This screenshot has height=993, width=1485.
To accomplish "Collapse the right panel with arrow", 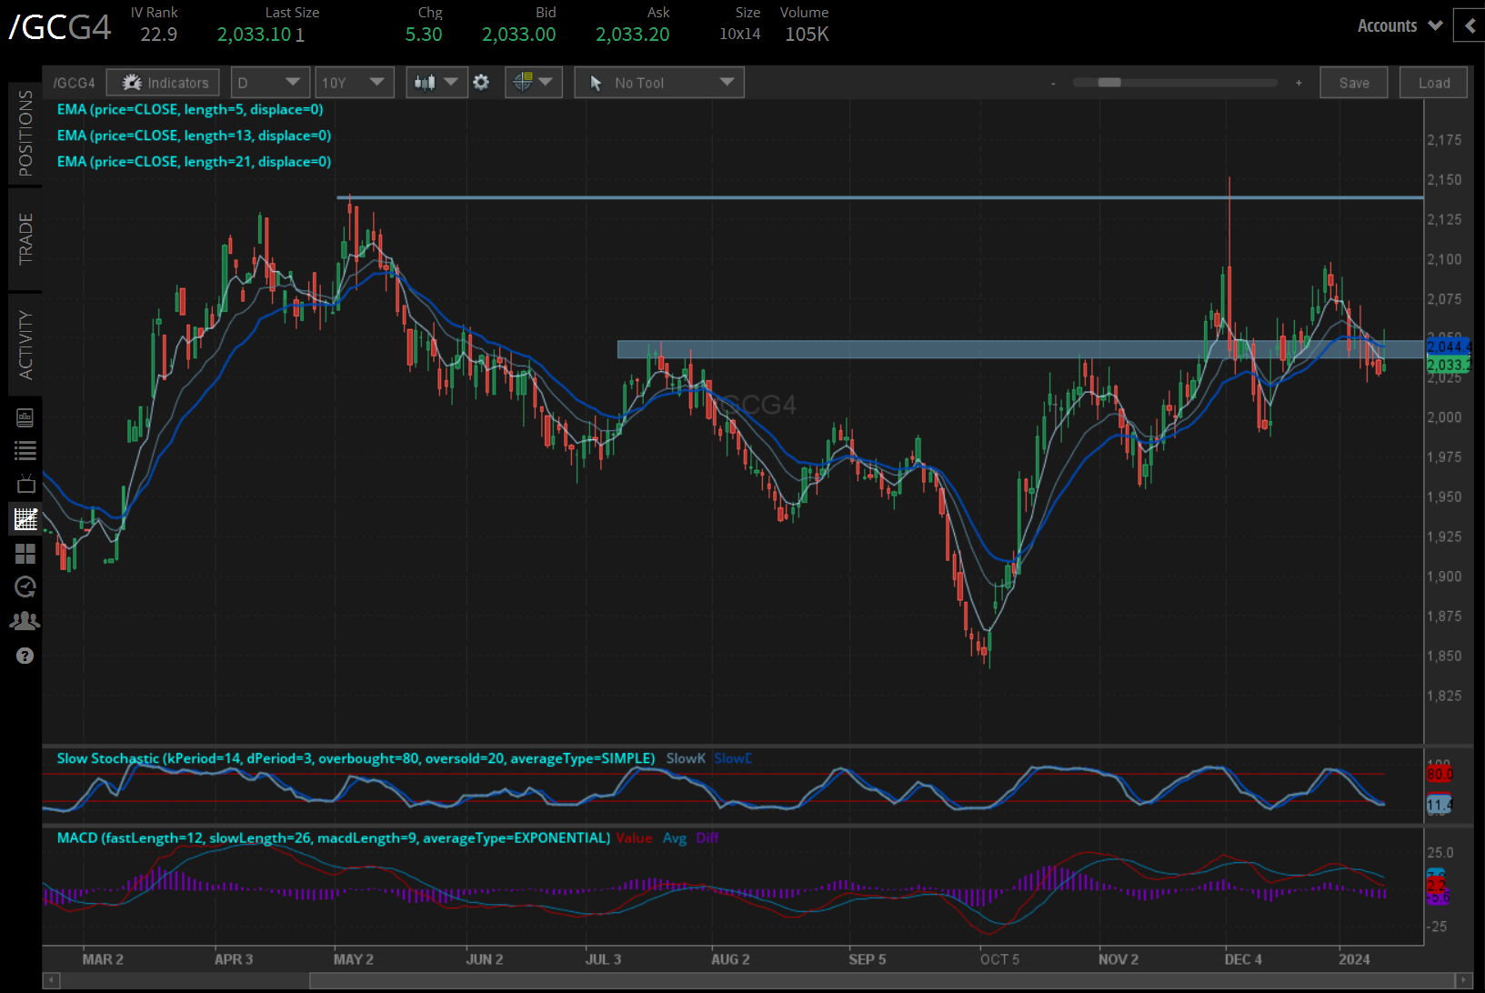I will pos(1469,26).
